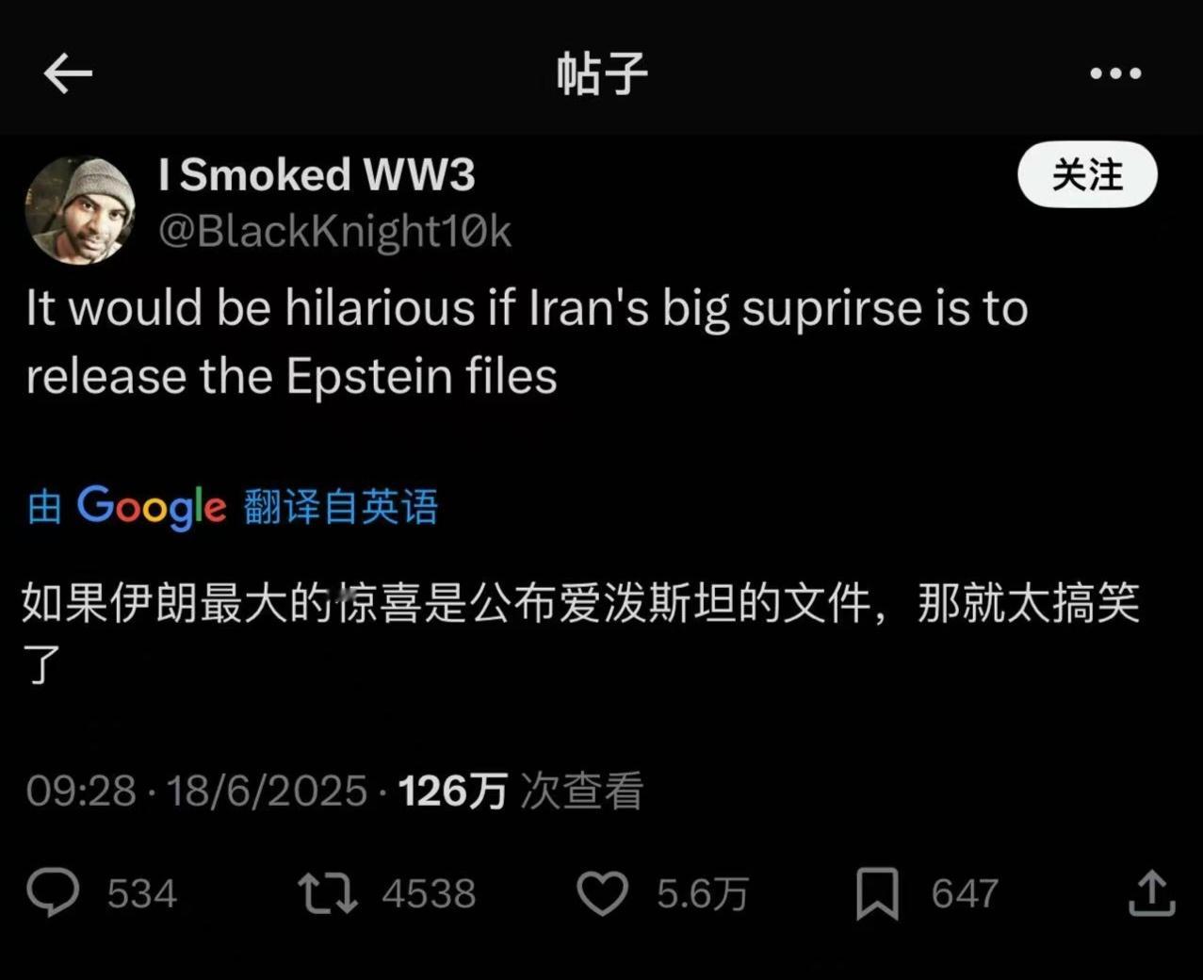Tap the share upload icon
1203x980 pixels.
(1151, 892)
